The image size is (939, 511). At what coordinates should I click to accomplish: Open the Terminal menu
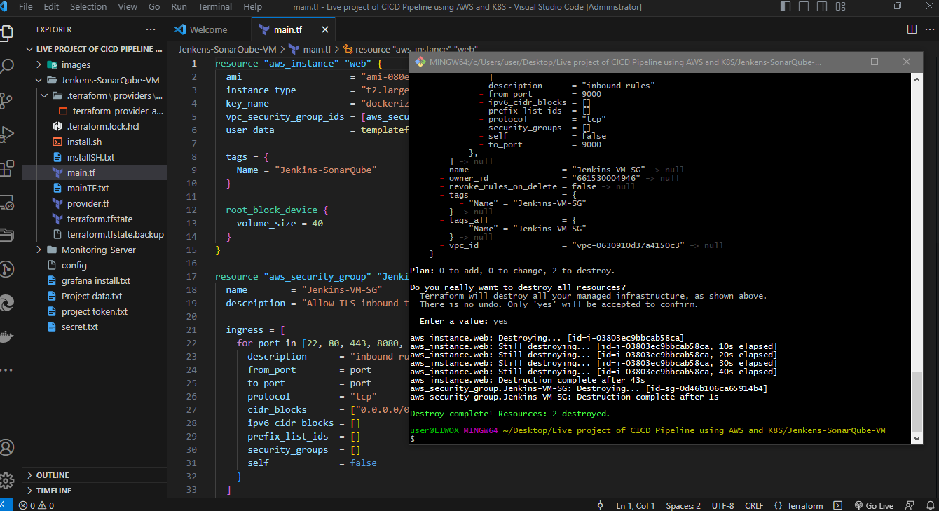point(214,7)
